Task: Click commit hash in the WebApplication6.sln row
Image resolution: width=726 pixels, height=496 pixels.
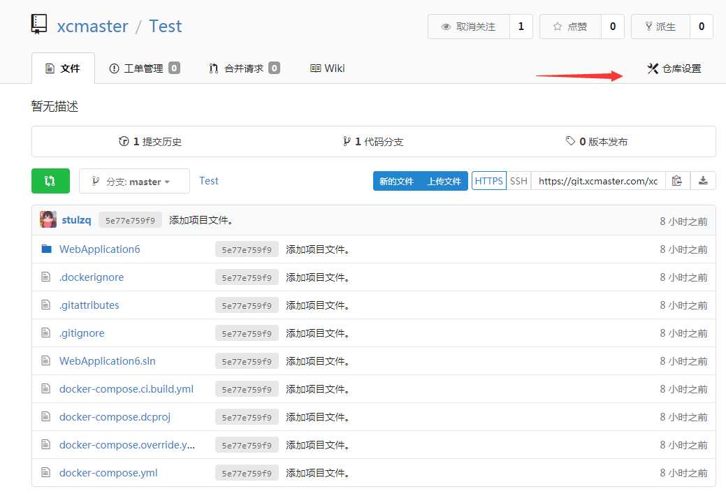Action: [x=247, y=360]
